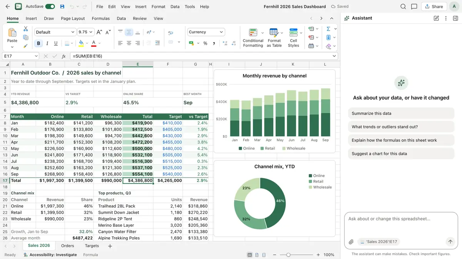The image size is (462, 259).
Task: Adjust the zoom slider in status bar
Action: tap(288, 255)
